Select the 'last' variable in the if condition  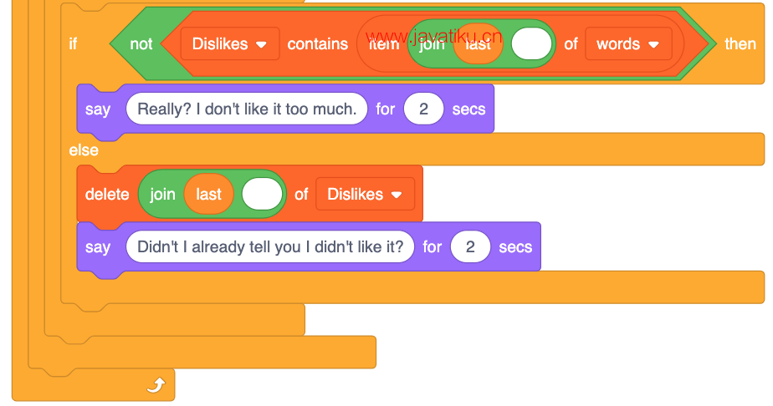point(479,43)
